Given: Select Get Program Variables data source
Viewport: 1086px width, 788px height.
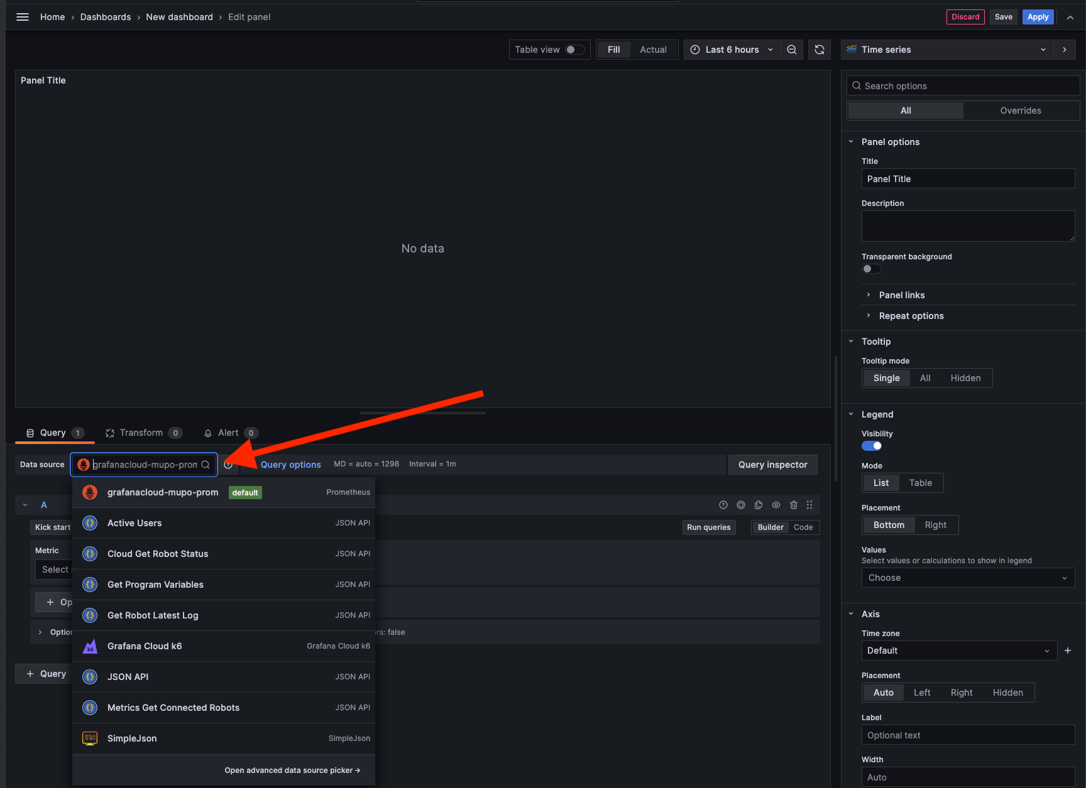Looking at the screenshot, I should click(x=224, y=585).
